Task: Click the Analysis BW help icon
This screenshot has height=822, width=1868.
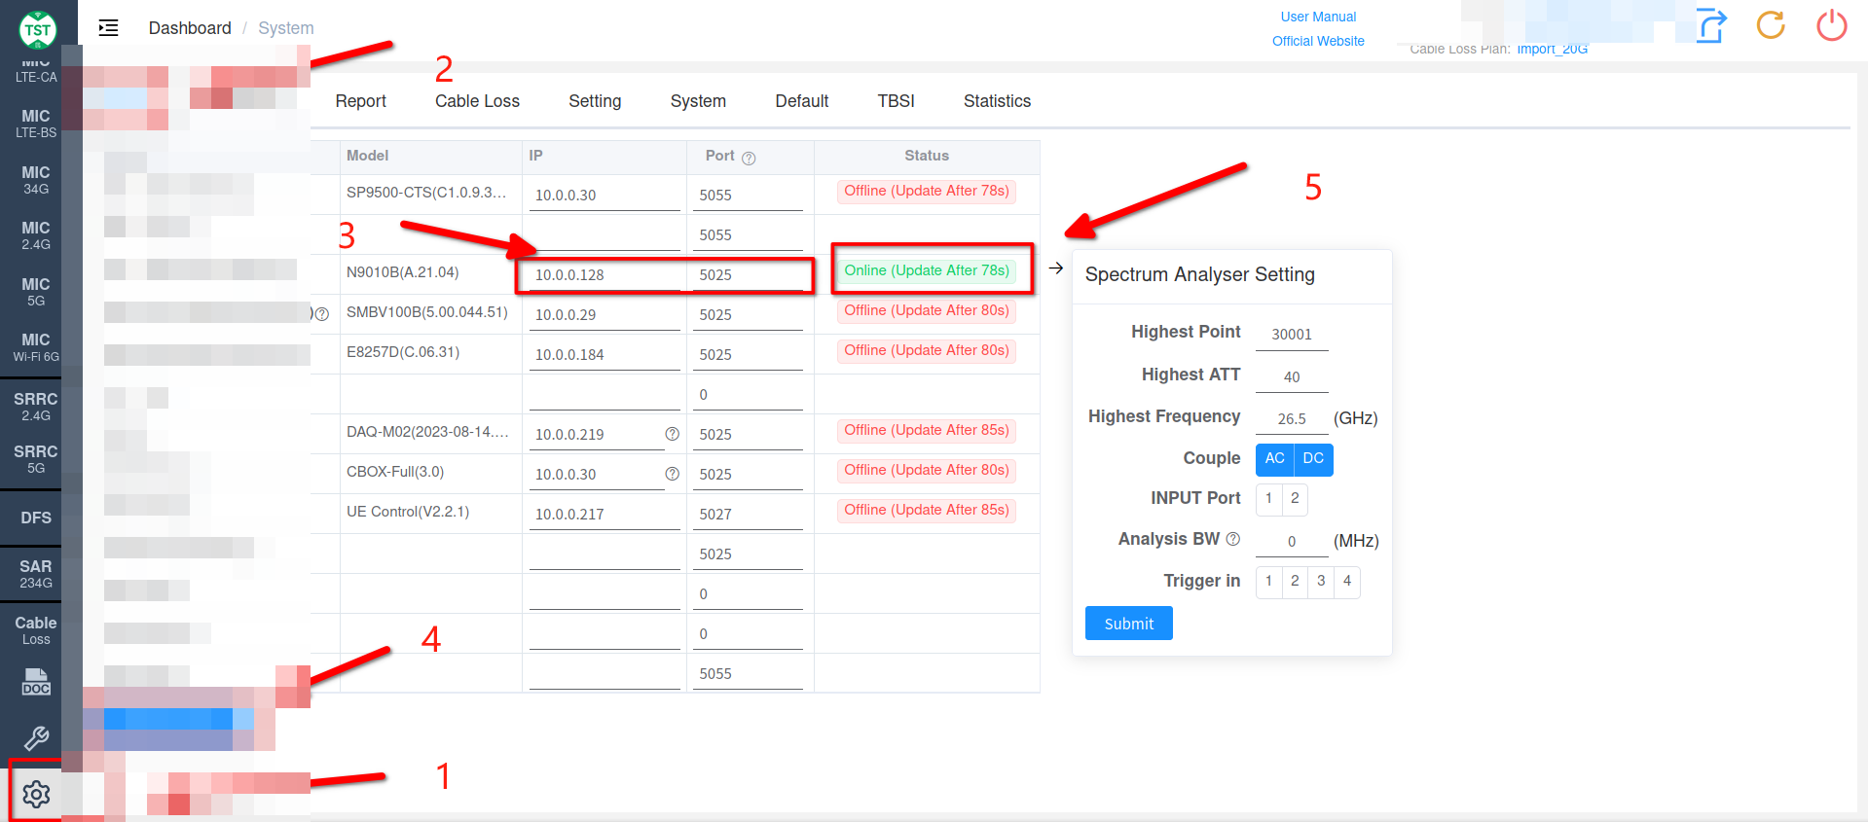Action: [1232, 539]
